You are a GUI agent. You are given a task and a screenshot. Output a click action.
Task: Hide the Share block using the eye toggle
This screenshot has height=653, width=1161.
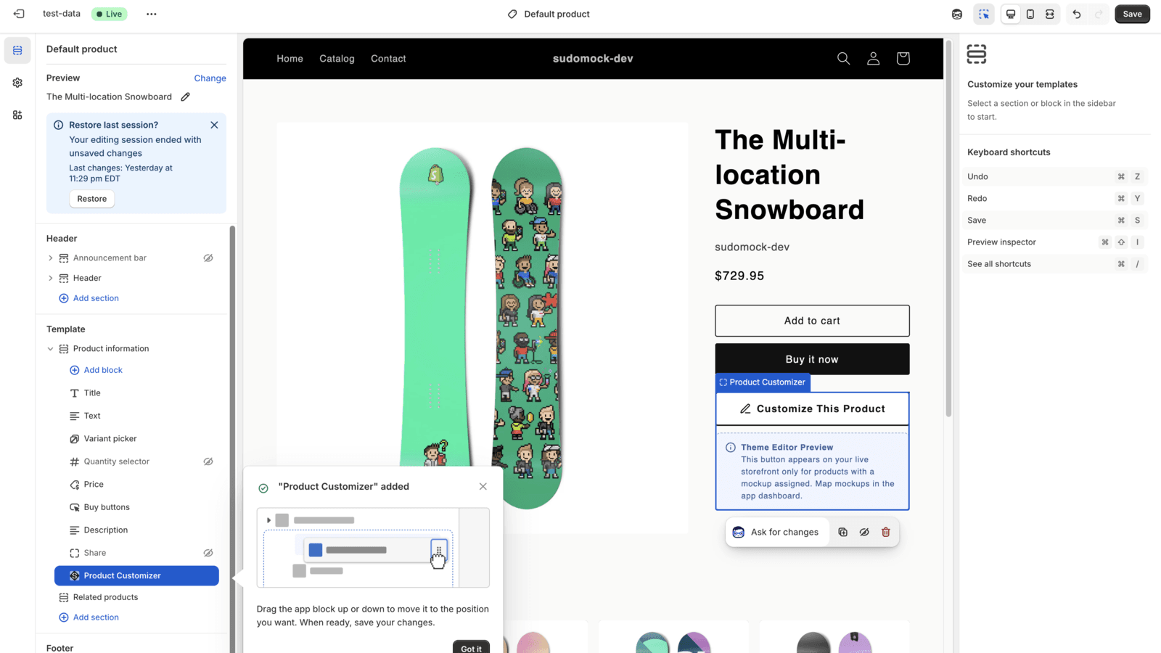coord(208,552)
